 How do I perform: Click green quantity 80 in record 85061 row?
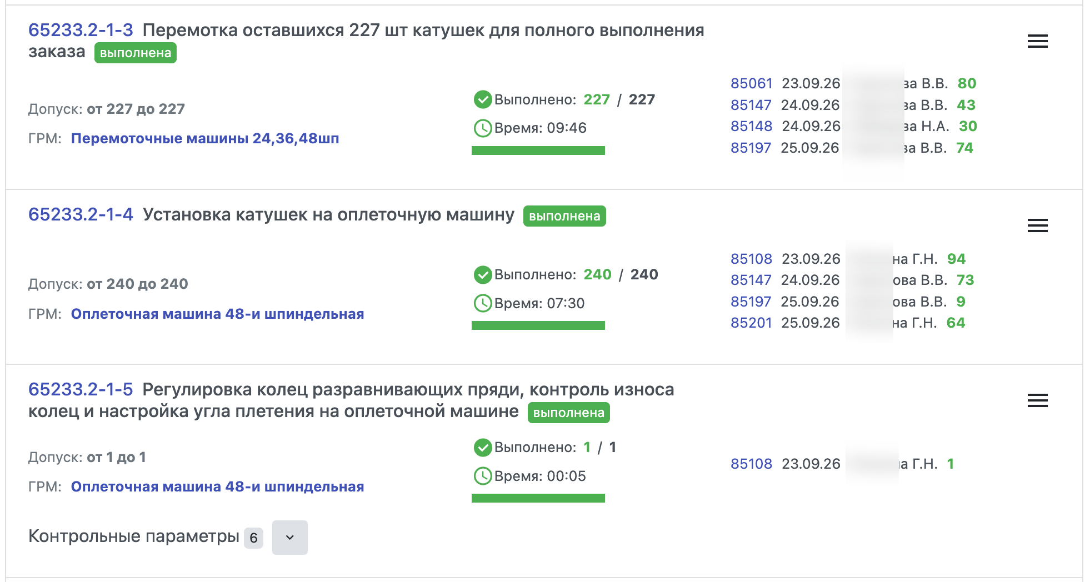click(x=967, y=83)
